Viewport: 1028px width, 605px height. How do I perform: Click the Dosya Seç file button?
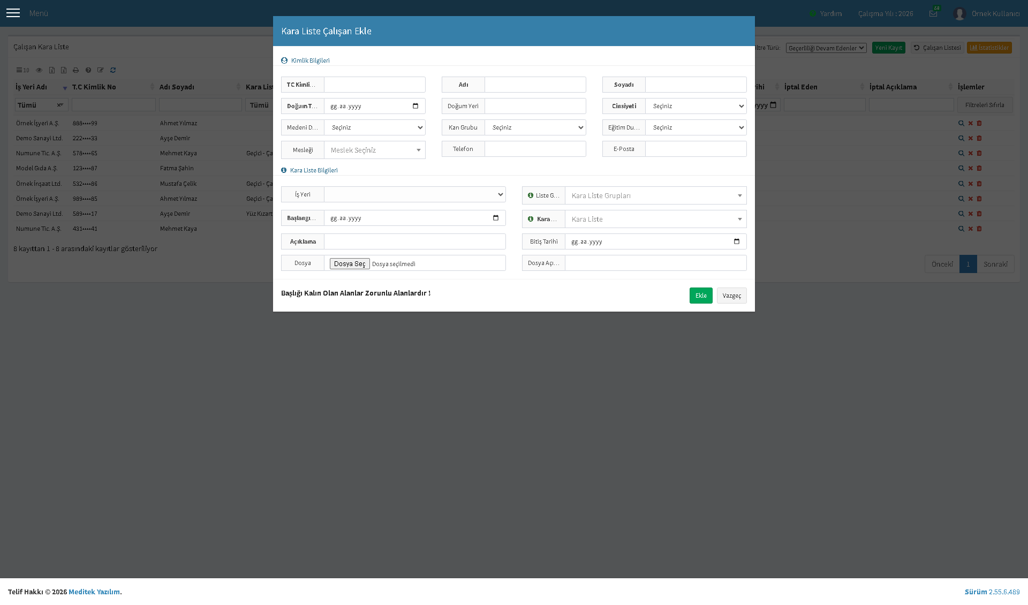click(x=350, y=263)
